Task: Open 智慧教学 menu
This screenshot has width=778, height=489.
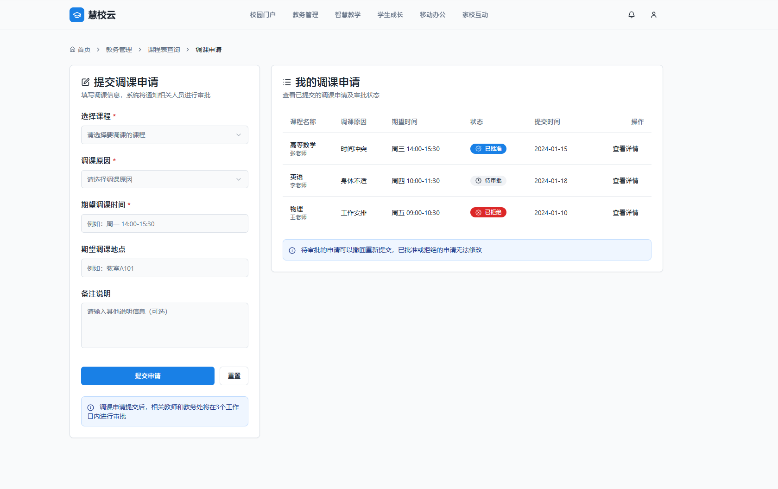Action: 348,15
